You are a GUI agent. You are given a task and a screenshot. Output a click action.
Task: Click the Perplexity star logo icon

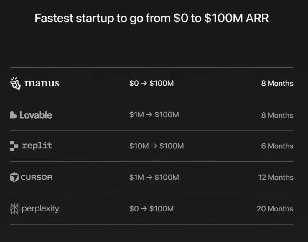[x=14, y=209]
